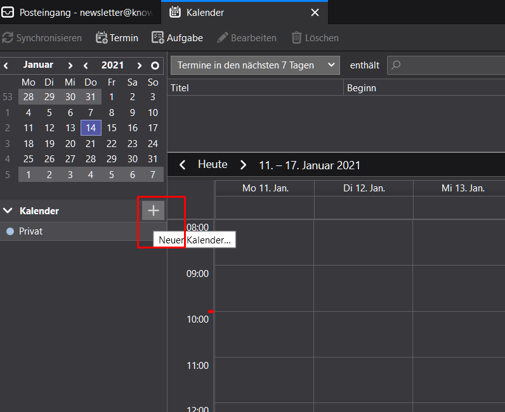Go to next week in calendar view

243,165
